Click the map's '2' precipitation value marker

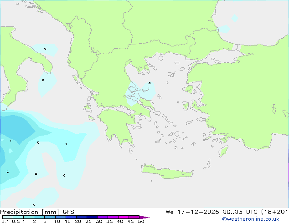pyautogui.click(x=8, y=172)
